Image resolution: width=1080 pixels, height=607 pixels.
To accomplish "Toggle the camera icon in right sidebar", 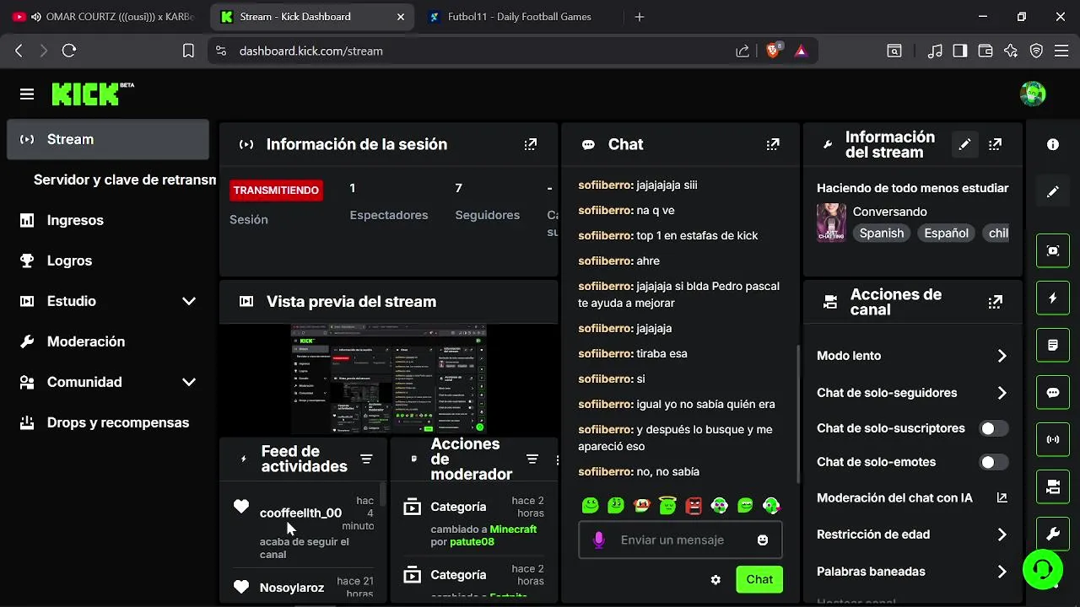I will [x=1053, y=486].
